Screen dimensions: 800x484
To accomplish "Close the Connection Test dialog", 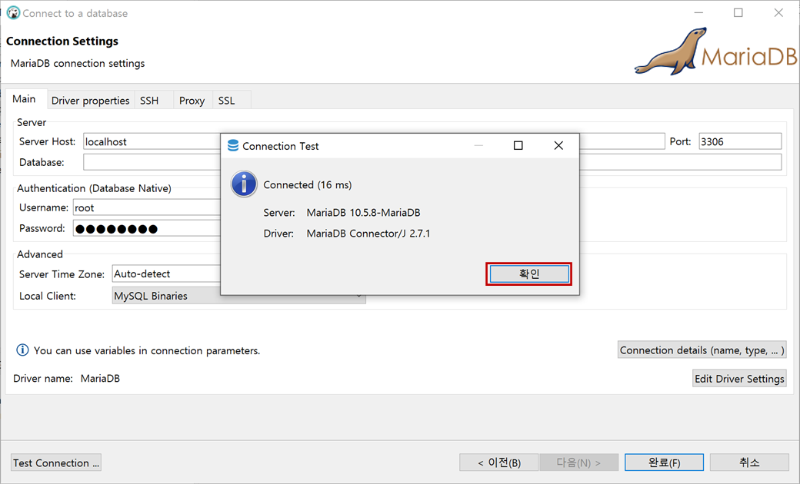I will click(x=558, y=146).
